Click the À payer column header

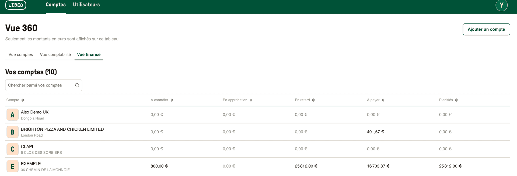[373, 100]
